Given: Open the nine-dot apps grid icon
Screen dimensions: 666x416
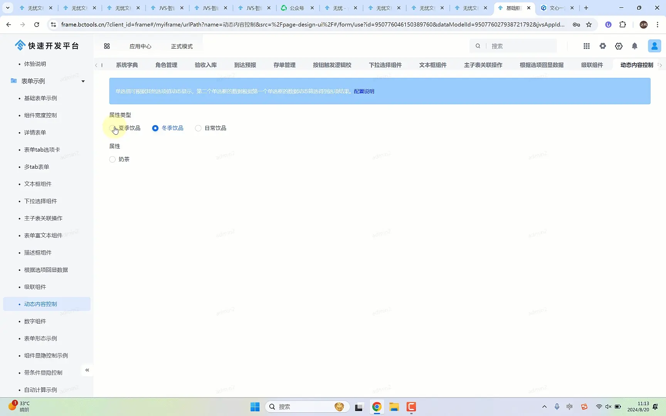Looking at the screenshot, I should [587, 46].
